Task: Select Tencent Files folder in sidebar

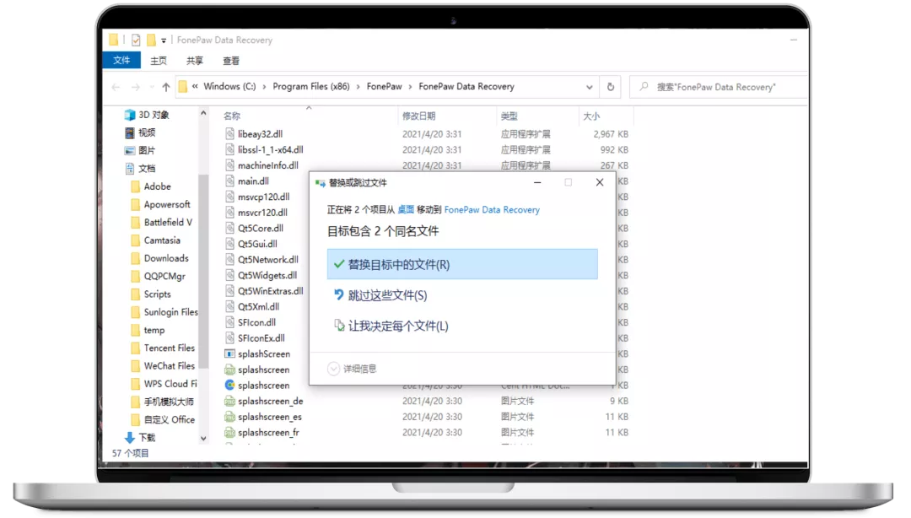Action: 169,348
